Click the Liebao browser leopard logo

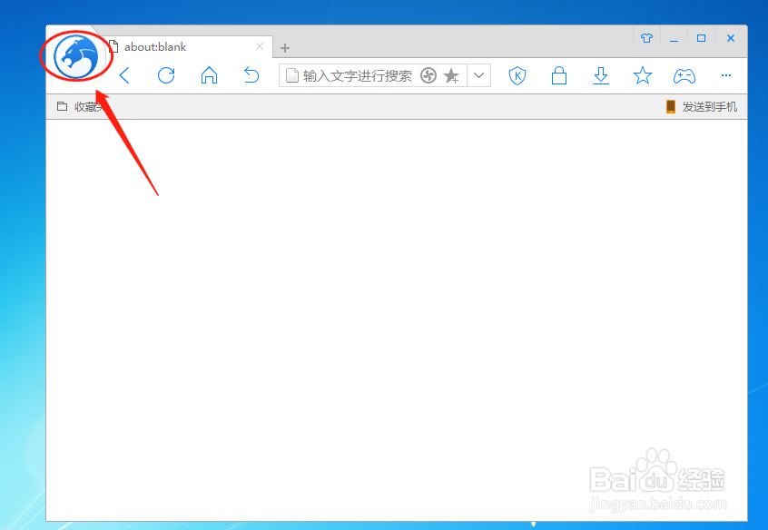pyautogui.click(x=76, y=56)
